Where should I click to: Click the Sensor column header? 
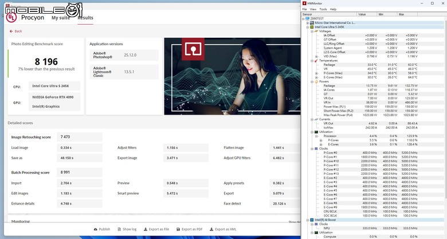[x=330, y=14]
